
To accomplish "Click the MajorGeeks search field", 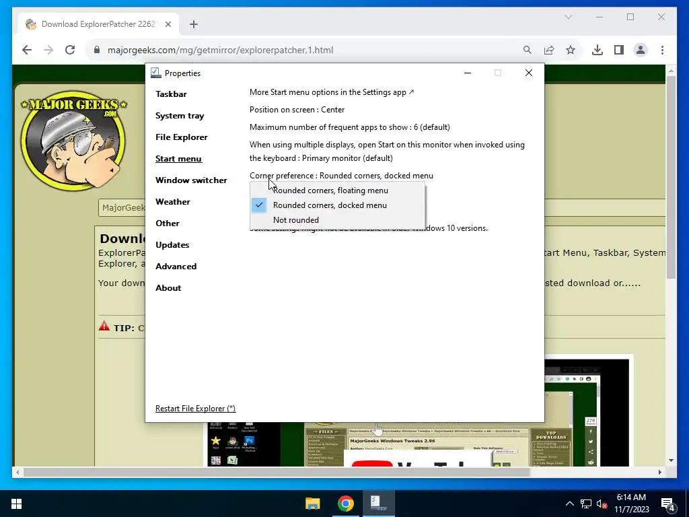I will [x=122, y=207].
